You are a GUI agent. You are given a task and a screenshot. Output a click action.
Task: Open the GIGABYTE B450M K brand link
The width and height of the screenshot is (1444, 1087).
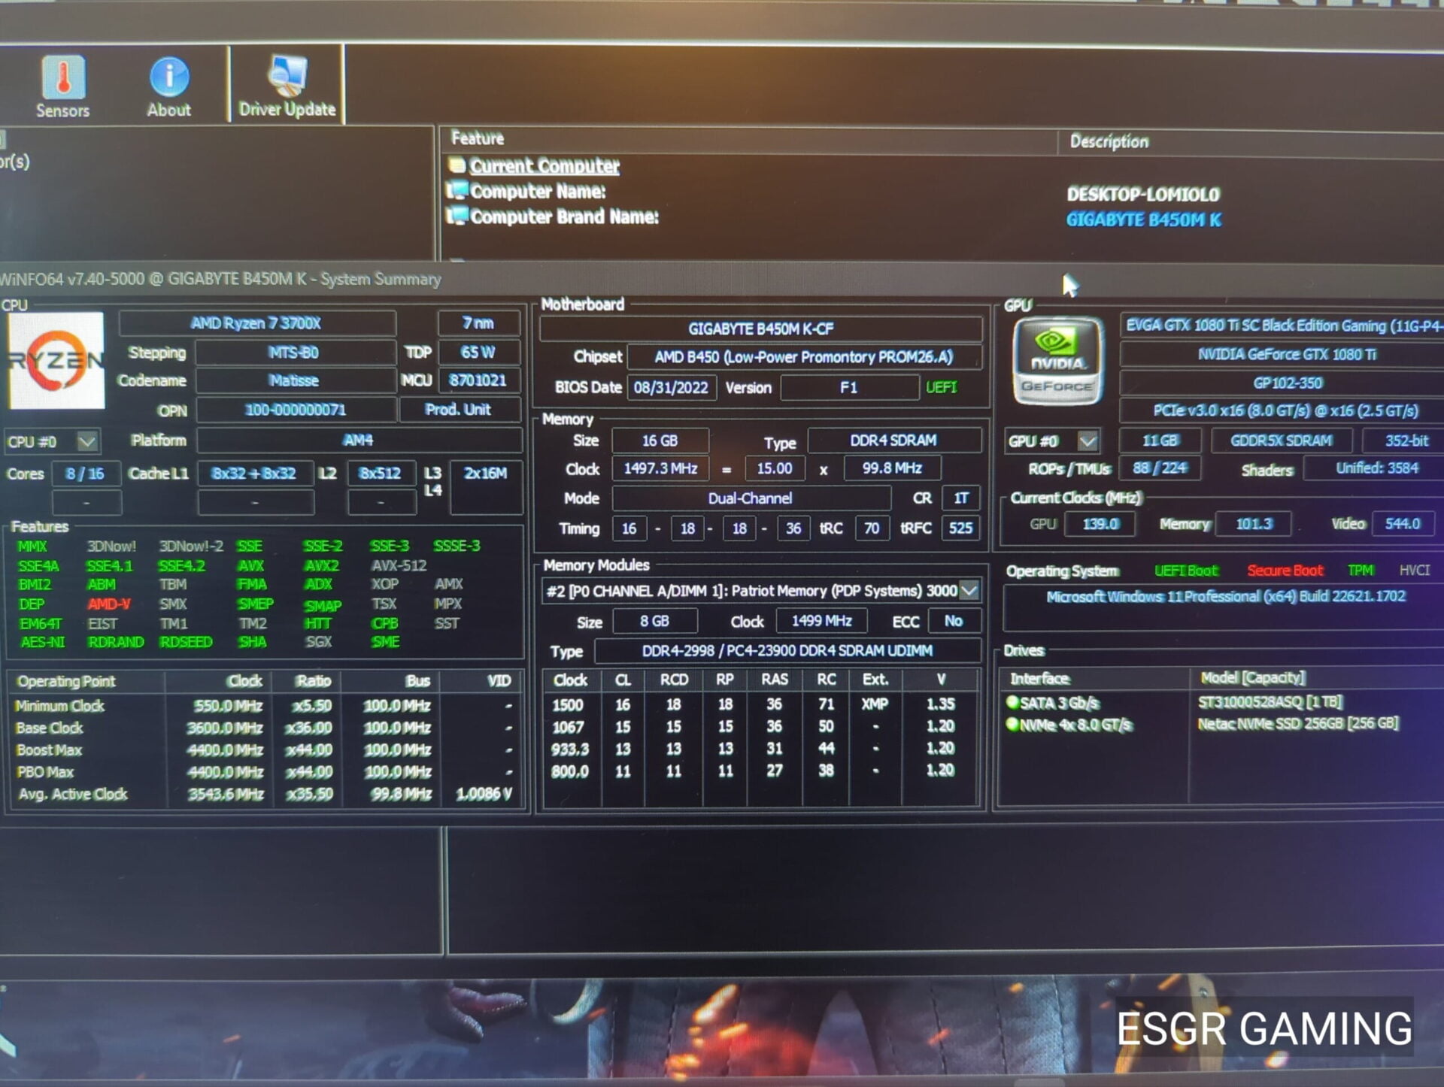point(1143,220)
